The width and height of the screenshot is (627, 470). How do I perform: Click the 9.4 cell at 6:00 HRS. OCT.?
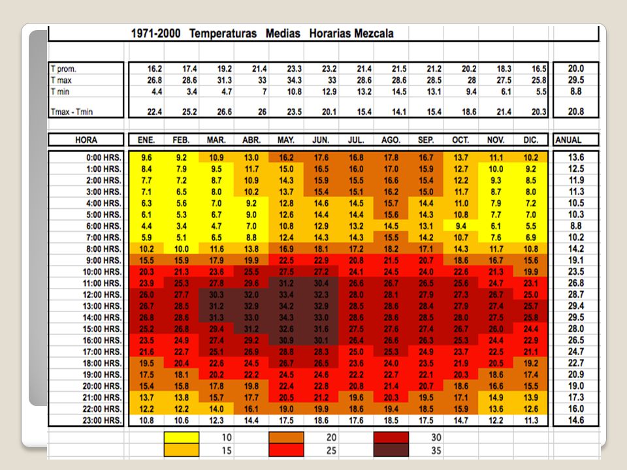[x=460, y=226]
